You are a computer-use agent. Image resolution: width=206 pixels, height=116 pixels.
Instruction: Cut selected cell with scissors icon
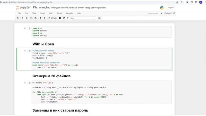(x=27, y=18)
